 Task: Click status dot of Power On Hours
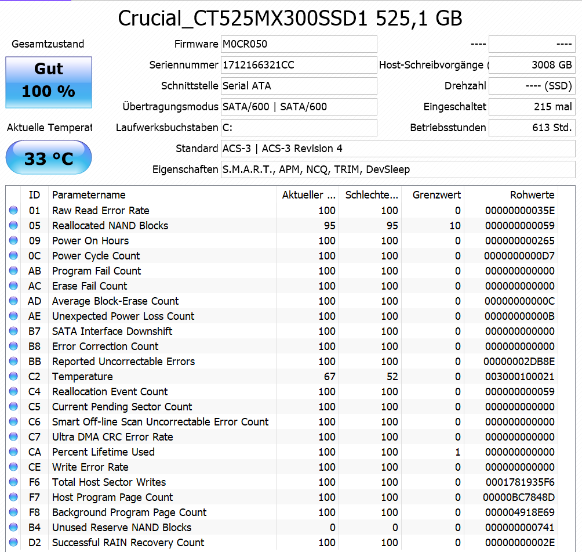pyautogui.click(x=13, y=240)
